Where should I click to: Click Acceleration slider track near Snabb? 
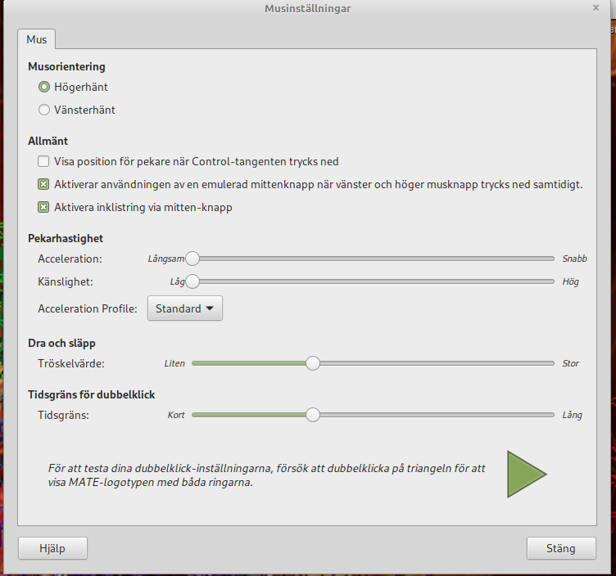pos(545,259)
